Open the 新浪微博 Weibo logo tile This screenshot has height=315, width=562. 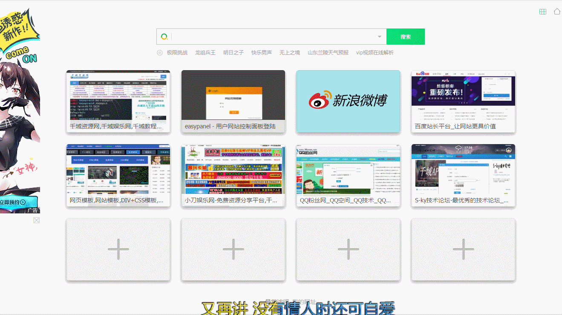tap(348, 101)
